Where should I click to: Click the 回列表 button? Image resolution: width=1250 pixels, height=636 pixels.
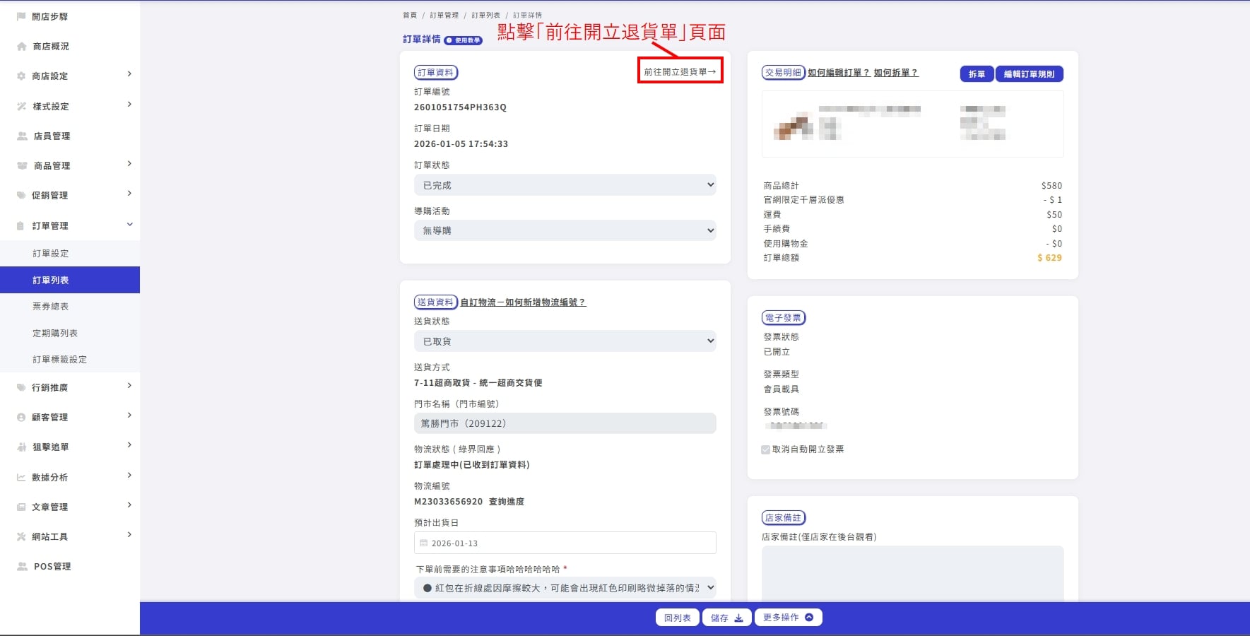(x=678, y=618)
